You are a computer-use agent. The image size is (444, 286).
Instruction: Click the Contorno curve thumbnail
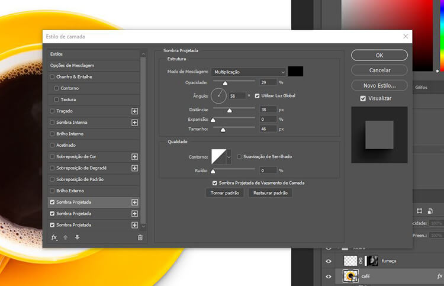(219, 156)
